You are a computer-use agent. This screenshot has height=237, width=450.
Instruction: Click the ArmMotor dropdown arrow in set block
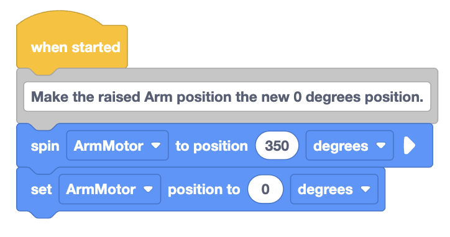click(x=148, y=189)
